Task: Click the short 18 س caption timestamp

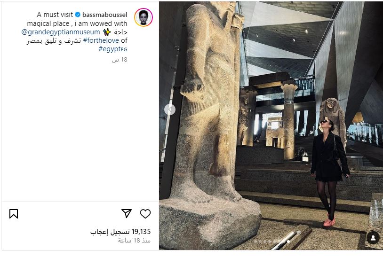Action: (x=120, y=60)
